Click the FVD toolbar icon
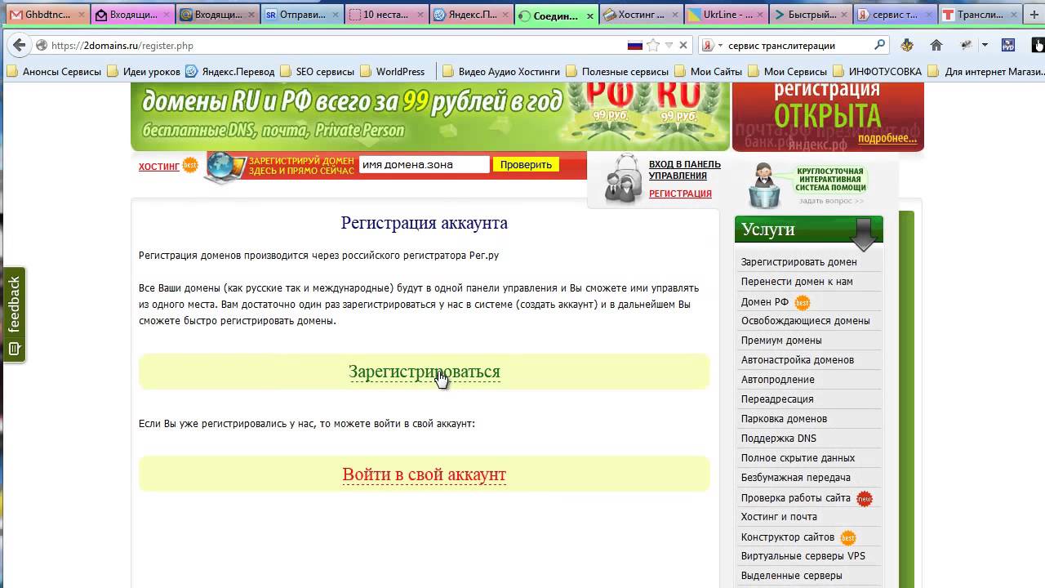This screenshot has width=1045, height=588. point(1008,46)
